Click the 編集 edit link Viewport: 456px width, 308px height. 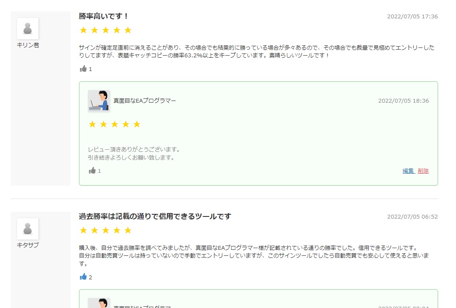coord(408,171)
